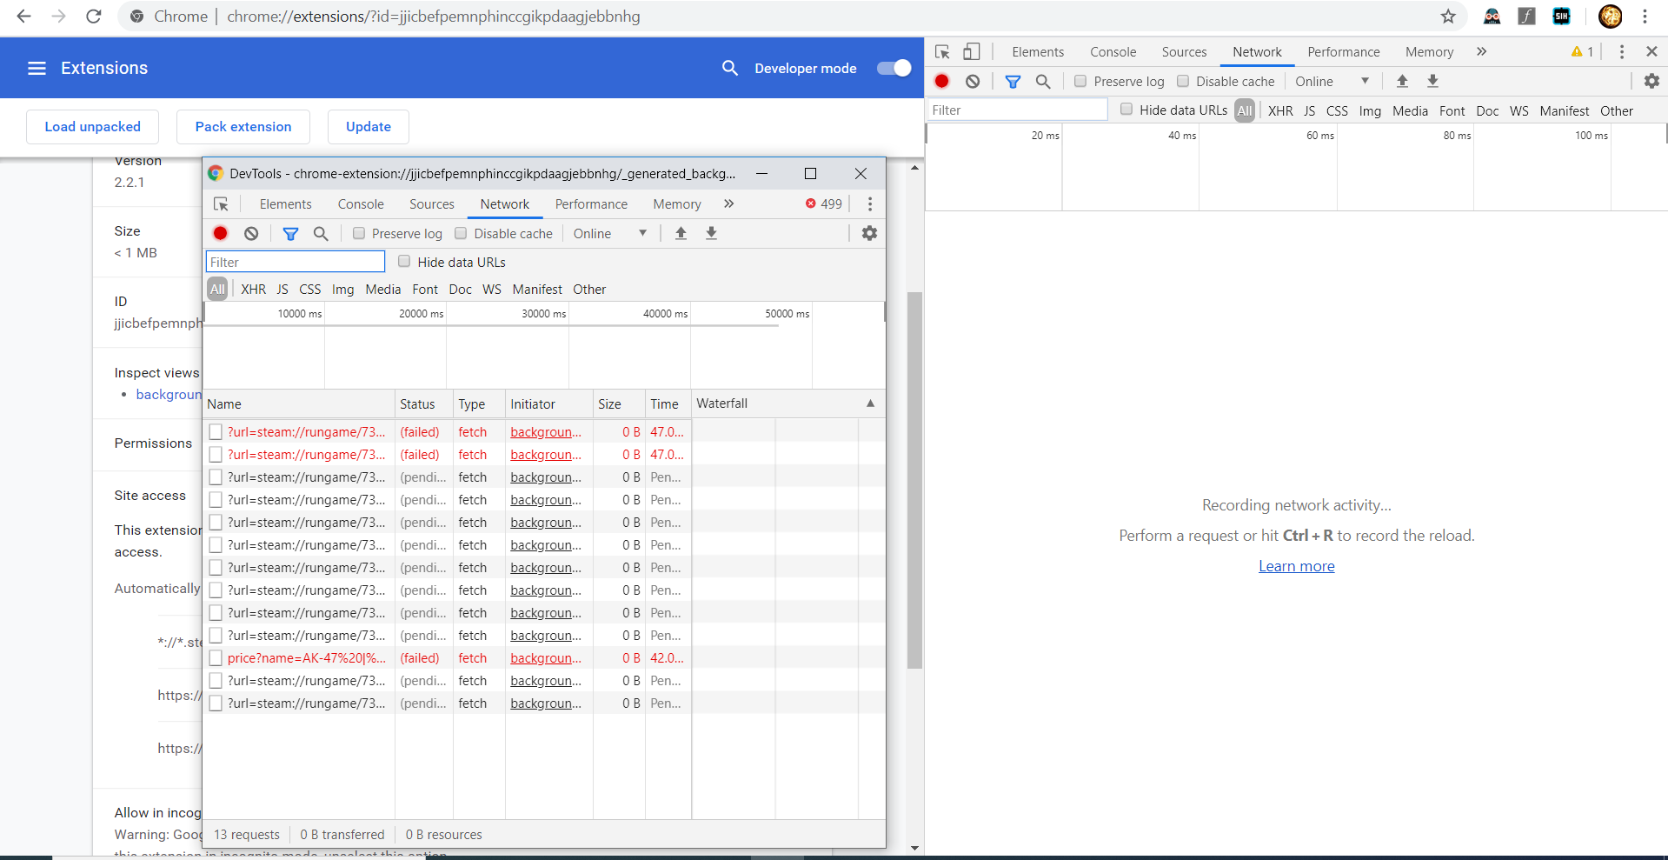Viewport: 1668px width, 860px height.
Task: Open the Memory tab in DevTools
Action: pyautogui.click(x=676, y=203)
